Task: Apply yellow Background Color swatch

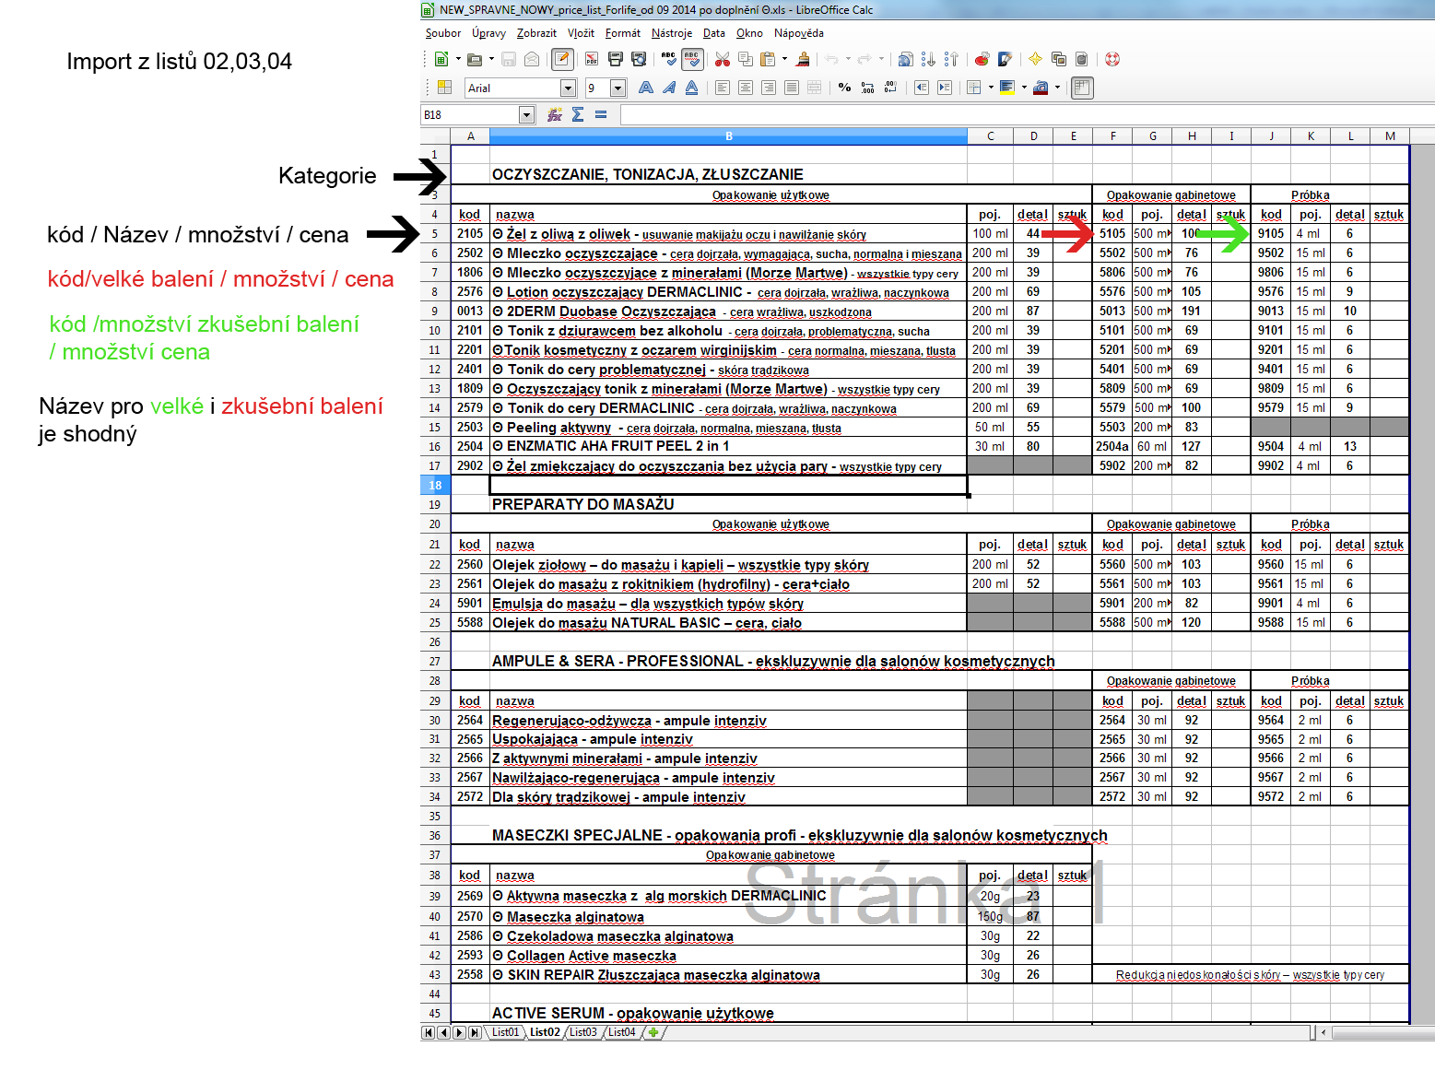Action: click(1007, 88)
